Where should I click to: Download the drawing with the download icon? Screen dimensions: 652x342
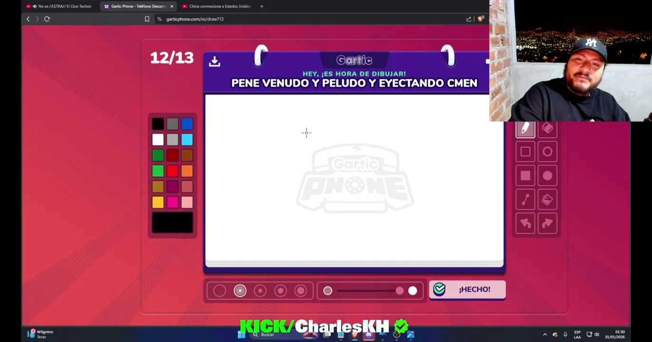pos(214,61)
